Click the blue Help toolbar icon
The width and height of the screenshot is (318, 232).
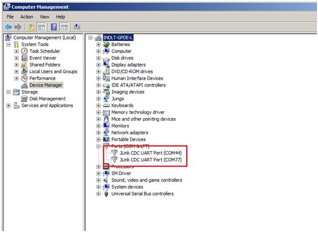click(x=54, y=27)
